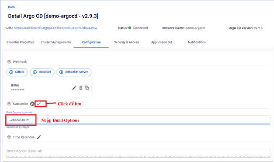Click the Gitlab webhook entry name
The height and width of the screenshot is (162, 274).
click(15, 85)
